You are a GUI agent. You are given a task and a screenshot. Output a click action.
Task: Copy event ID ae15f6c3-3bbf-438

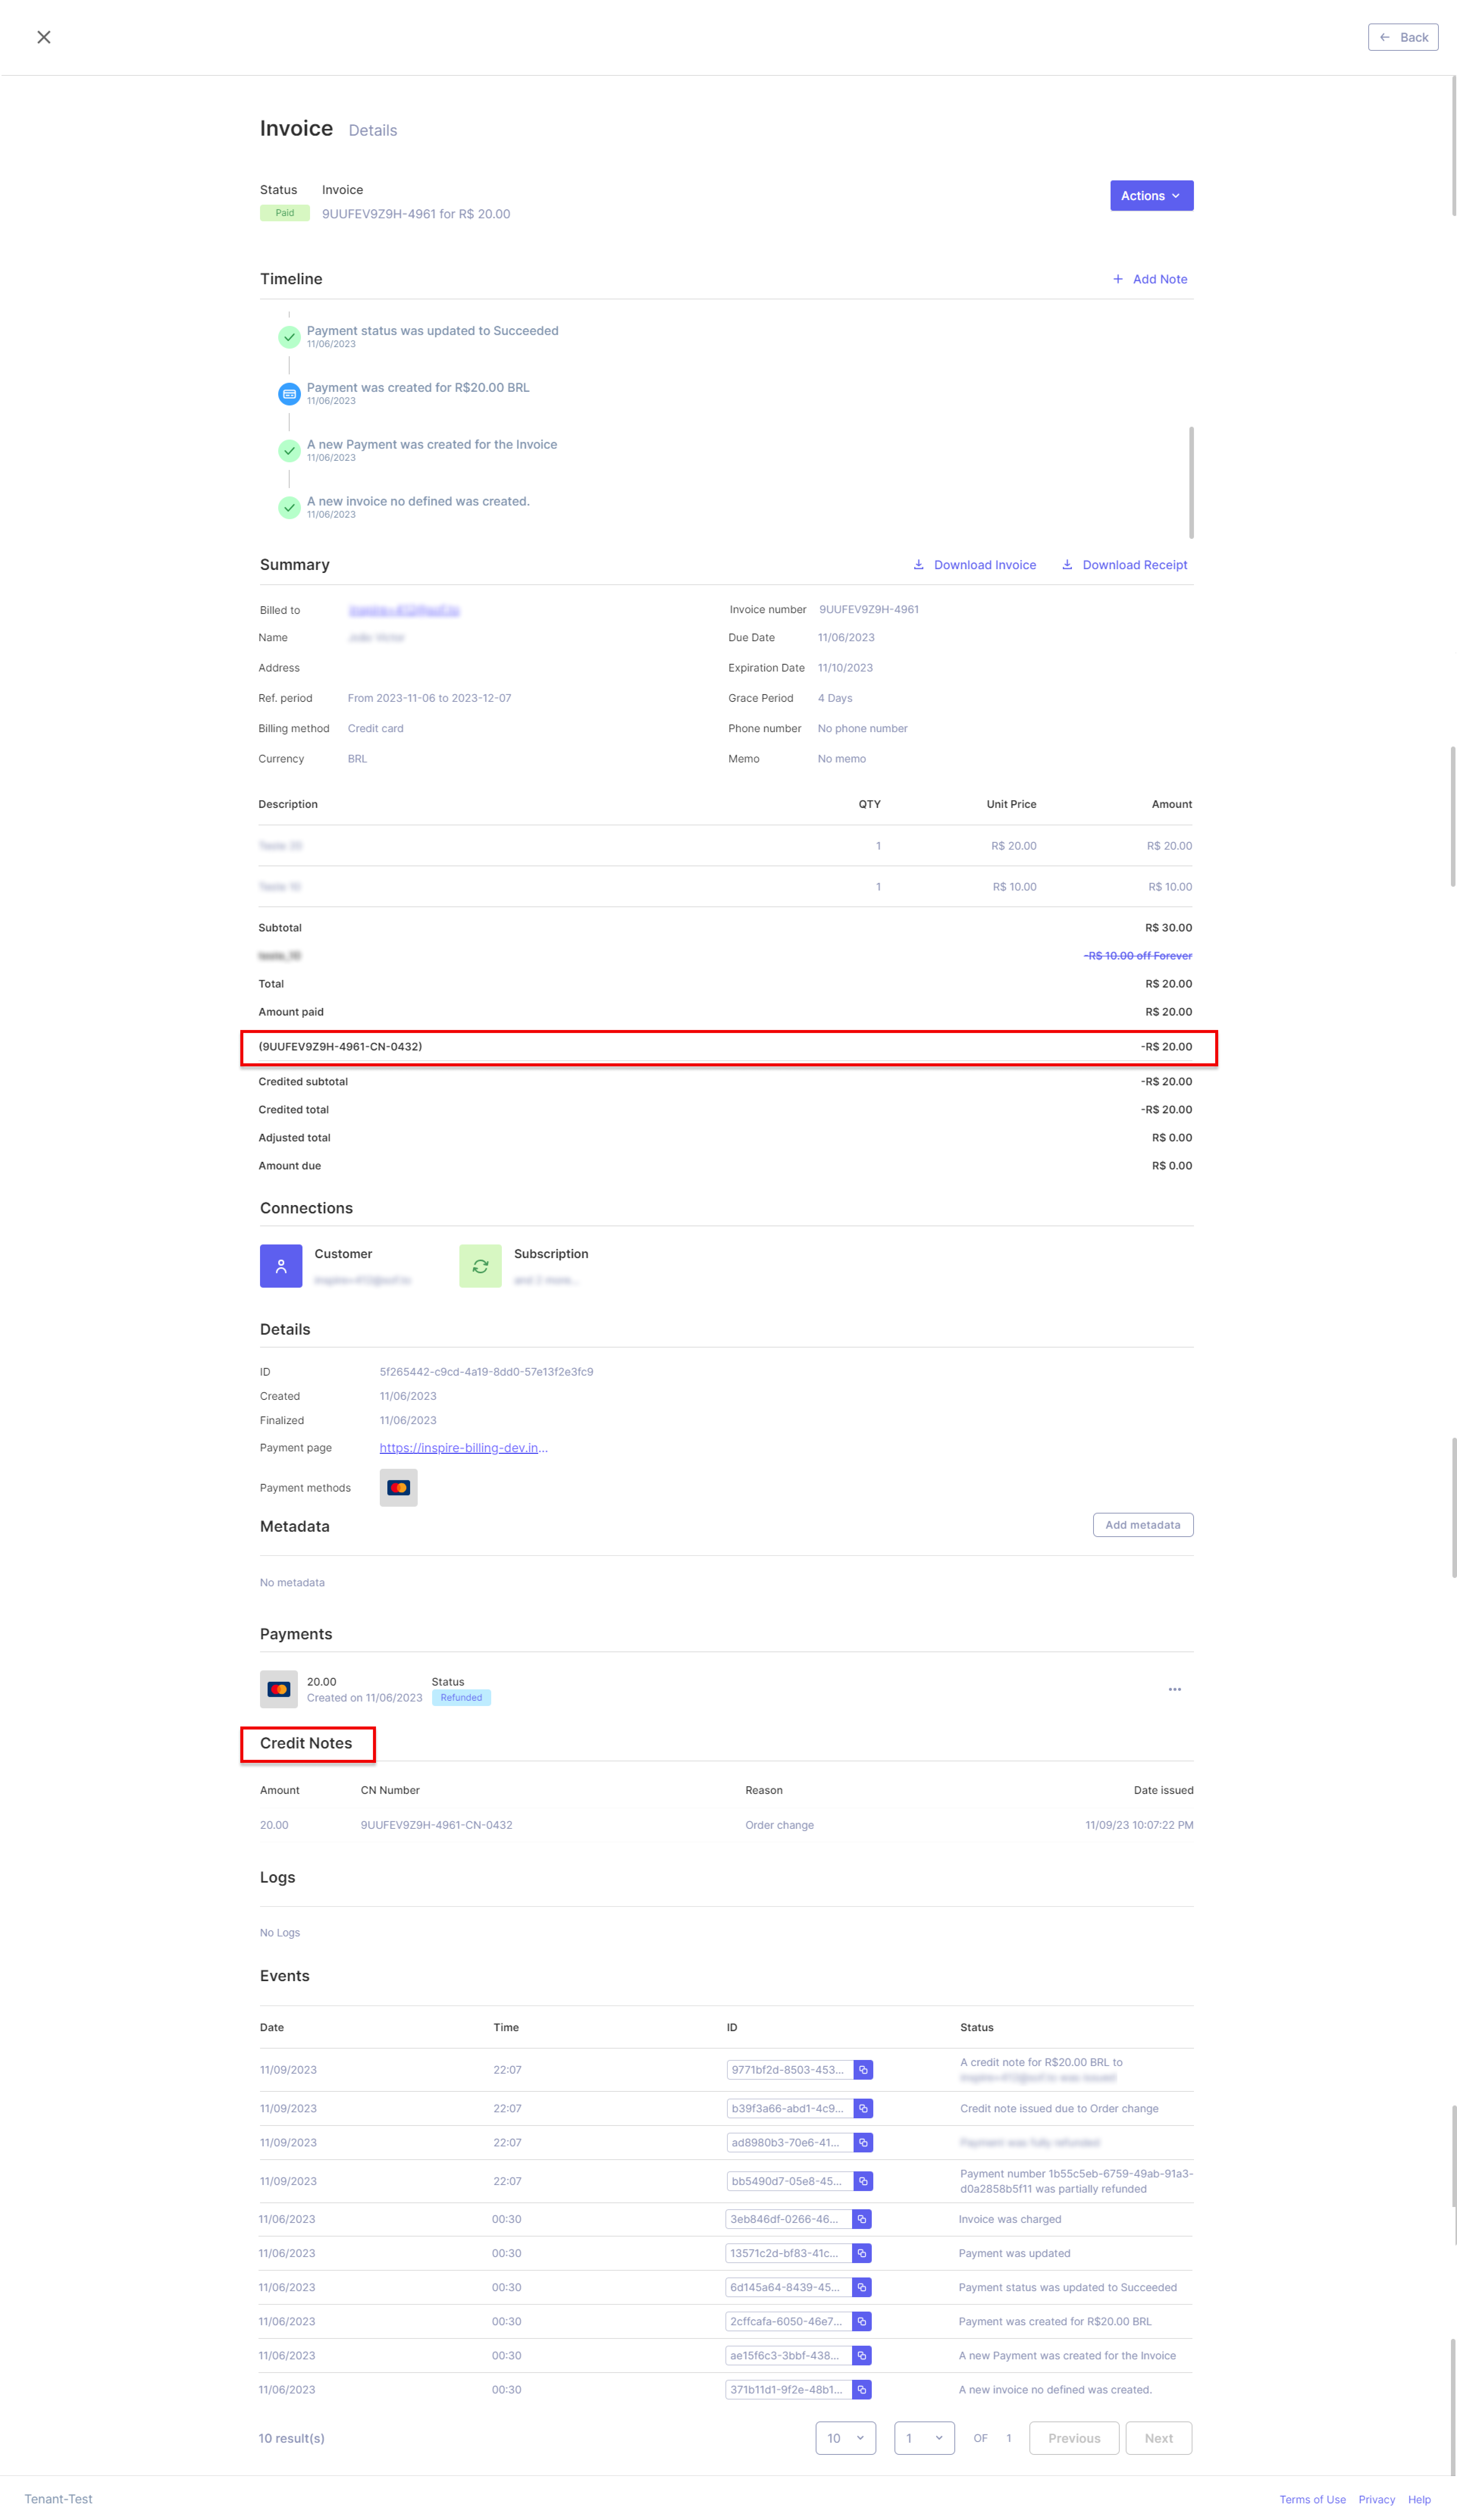coord(861,2355)
